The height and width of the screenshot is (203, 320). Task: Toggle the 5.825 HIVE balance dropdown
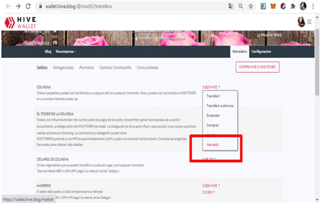(x=211, y=87)
